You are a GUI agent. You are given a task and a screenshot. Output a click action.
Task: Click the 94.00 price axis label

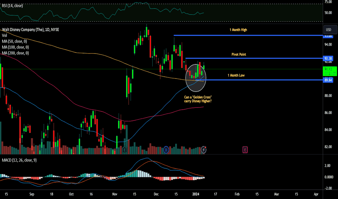[x=328, y=45]
